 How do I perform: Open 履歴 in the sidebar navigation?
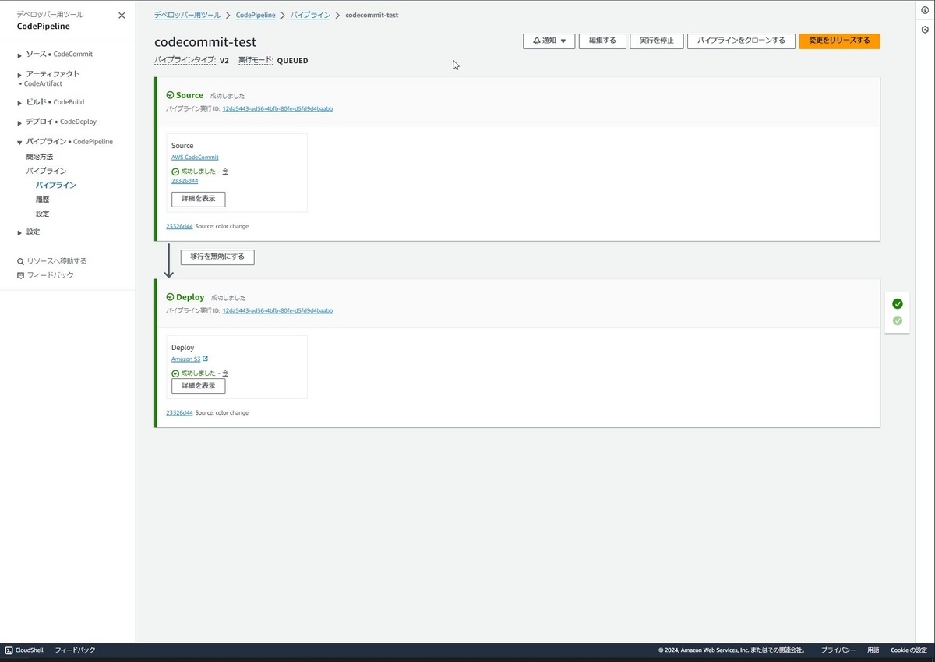pos(41,199)
